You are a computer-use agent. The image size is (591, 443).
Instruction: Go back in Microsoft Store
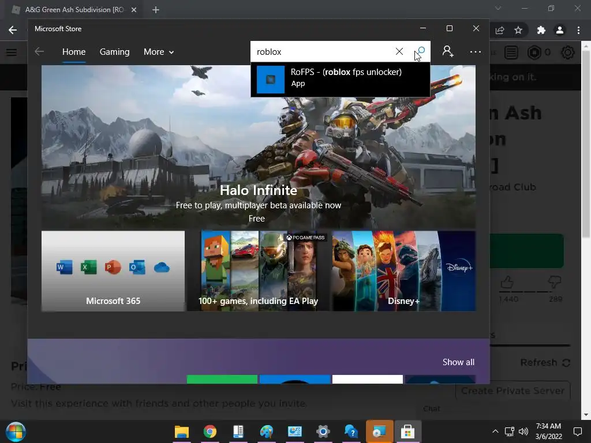click(39, 51)
